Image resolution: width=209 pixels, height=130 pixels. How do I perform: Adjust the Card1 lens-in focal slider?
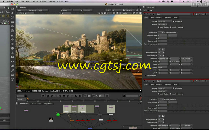coord(188,41)
